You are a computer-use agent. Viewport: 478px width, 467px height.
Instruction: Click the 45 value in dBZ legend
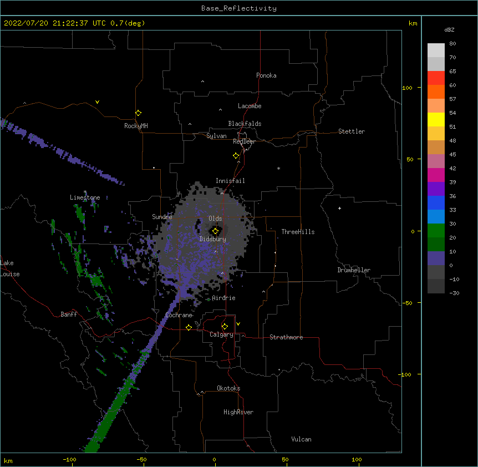coord(452,155)
